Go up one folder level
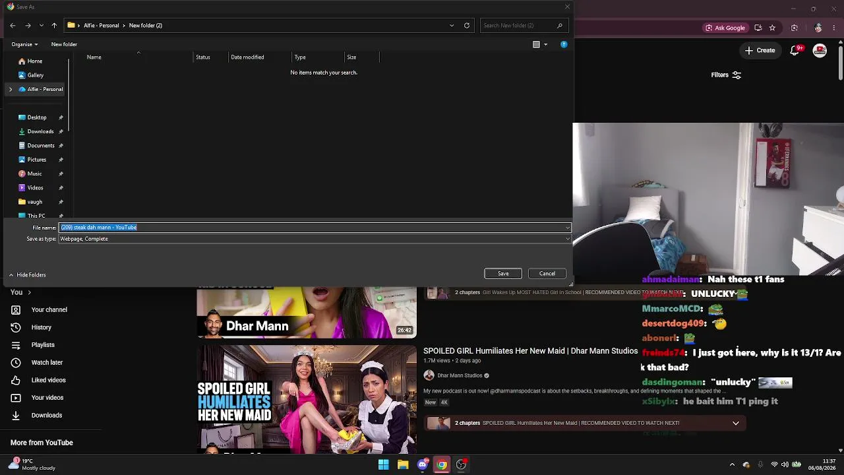 (54, 25)
